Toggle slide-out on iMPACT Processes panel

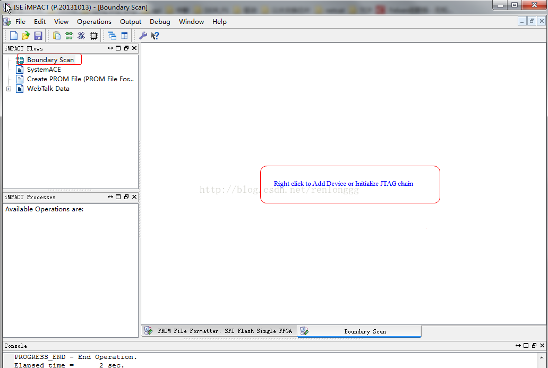(110, 197)
